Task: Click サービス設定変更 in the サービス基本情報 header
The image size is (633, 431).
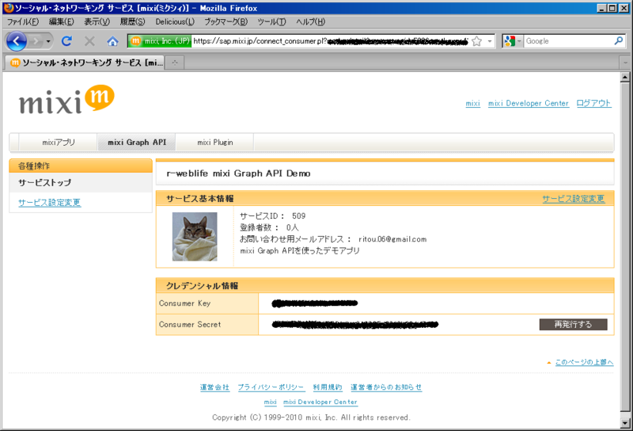Action: 573,199
